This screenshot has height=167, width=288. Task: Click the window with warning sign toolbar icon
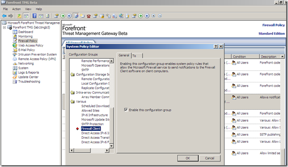[x=102, y=16]
